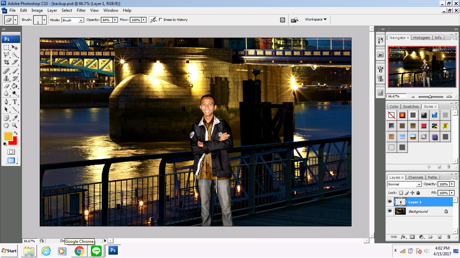Activate the Horizontal Type tool

coord(15,101)
